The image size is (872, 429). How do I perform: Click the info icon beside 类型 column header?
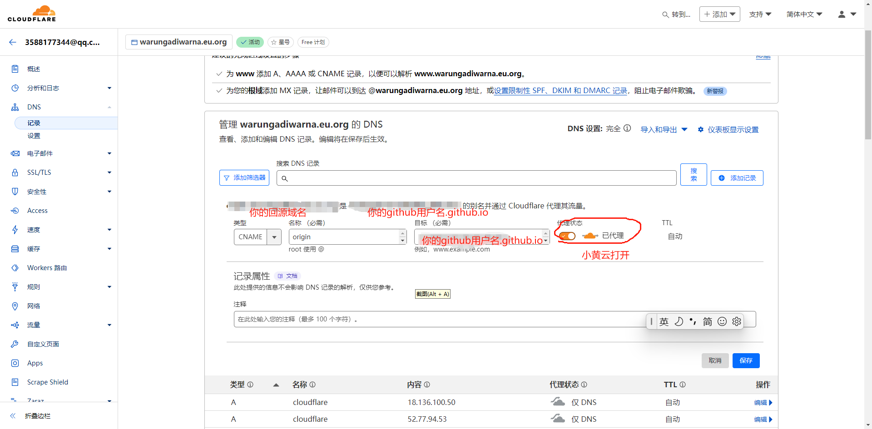click(250, 385)
